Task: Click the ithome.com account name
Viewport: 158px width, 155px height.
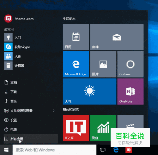Action: coord(24,19)
